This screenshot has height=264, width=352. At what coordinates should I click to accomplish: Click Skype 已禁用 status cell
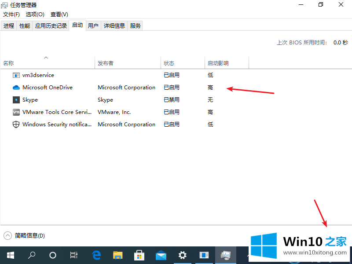(172, 100)
